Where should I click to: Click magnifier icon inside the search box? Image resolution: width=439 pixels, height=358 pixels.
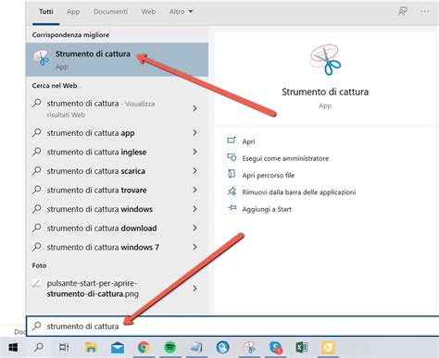coord(37,326)
